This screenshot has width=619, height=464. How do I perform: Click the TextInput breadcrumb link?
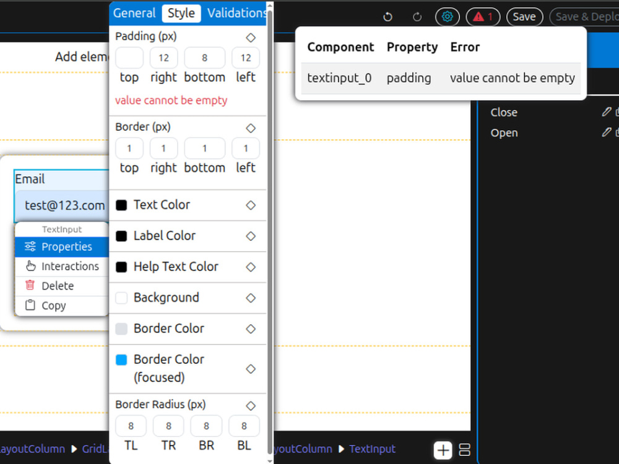(x=372, y=449)
